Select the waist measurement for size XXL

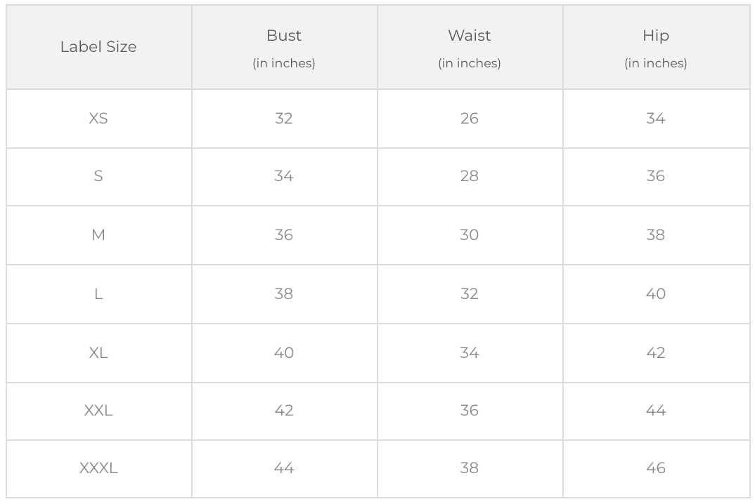coord(470,411)
